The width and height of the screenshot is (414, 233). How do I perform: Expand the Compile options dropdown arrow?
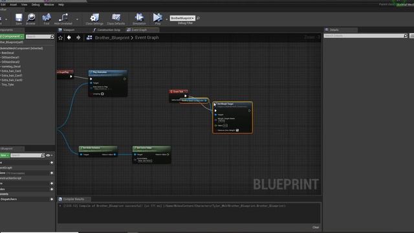click(6, 19)
